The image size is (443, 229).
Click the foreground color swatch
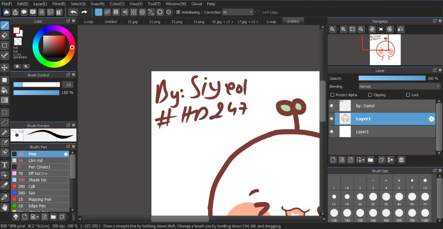pos(16,30)
